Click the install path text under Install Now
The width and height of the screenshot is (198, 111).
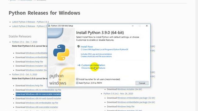tap(104, 49)
